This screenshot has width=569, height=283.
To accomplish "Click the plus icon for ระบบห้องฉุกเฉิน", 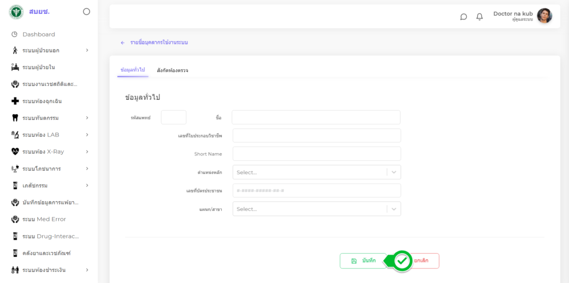I will 15,102.
